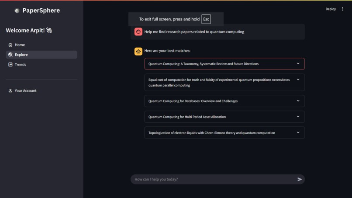Image resolution: width=352 pixels, height=198 pixels.
Task: Click the Deploy button
Action: tap(331, 9)
